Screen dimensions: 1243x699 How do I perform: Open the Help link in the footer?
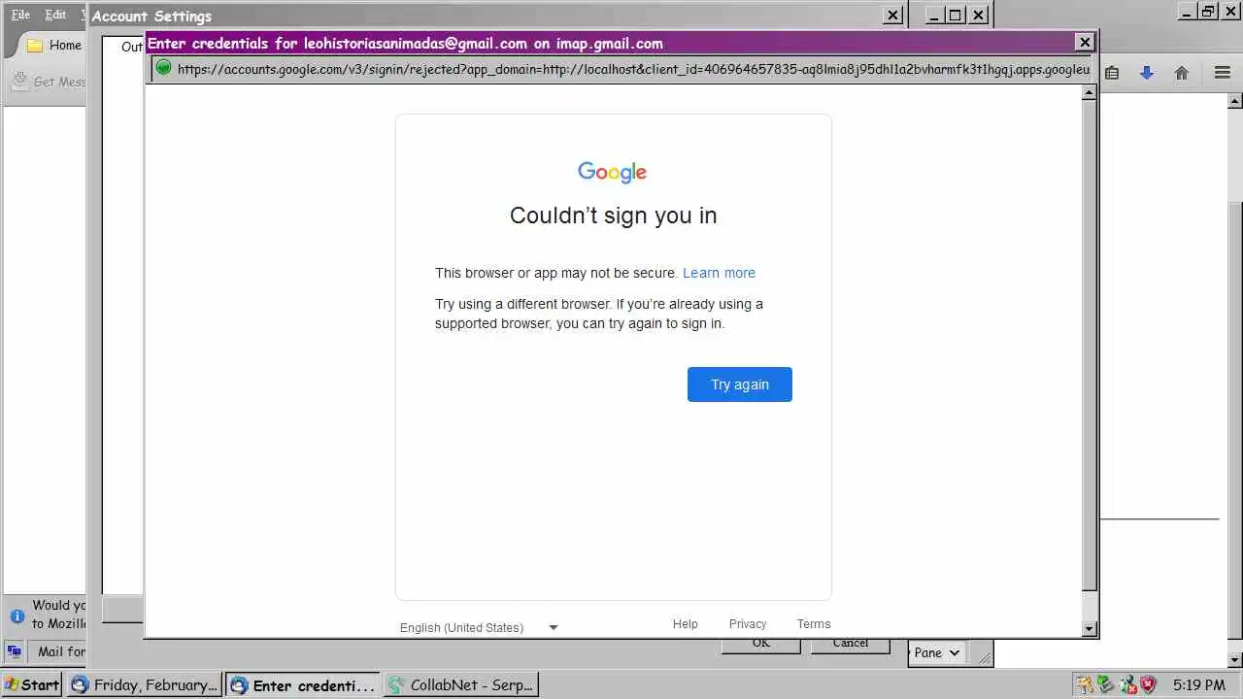[686, 624]
